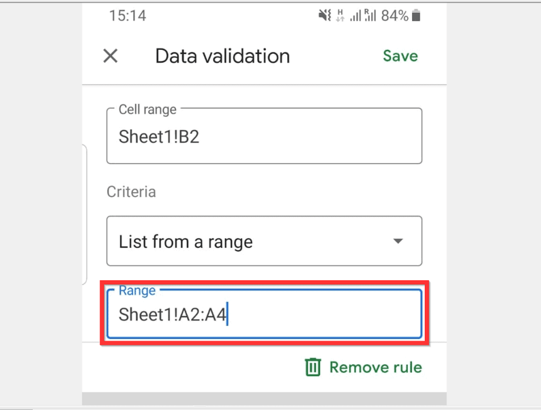
Task: Save the data validation rule
Action: click(x=400, y=55)
